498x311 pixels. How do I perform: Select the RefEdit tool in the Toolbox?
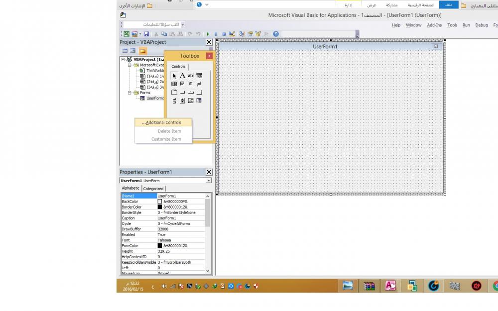199,101
